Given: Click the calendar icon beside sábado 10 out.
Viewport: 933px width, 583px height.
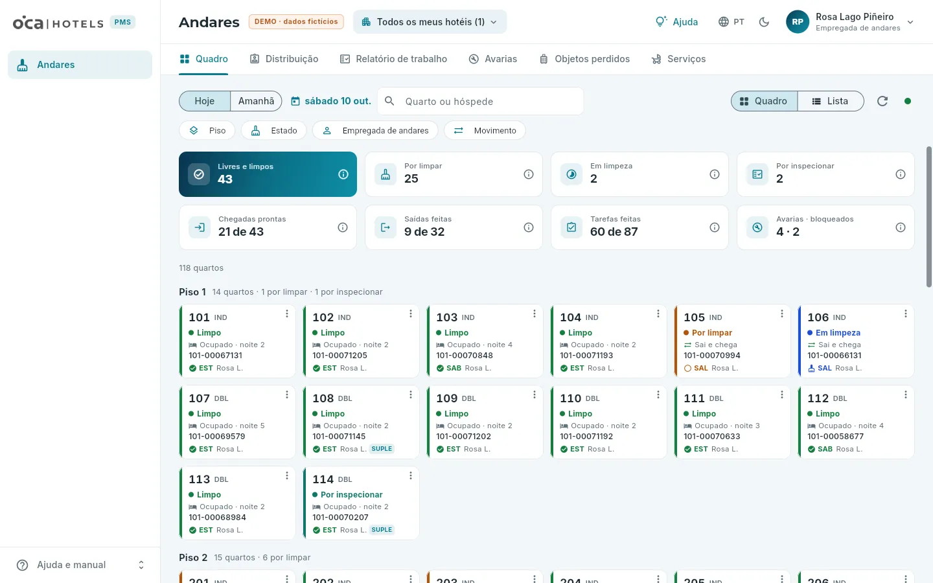Looking at the screenshot, I should click(295, 101).
